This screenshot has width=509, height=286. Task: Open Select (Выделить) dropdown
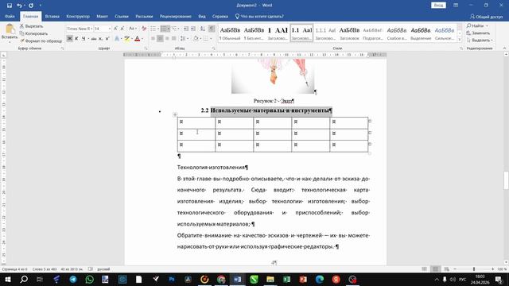(480, 41)
